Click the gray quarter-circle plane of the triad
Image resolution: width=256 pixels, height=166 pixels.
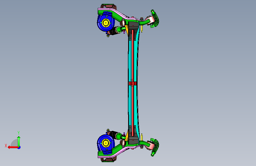pos(14,143)
